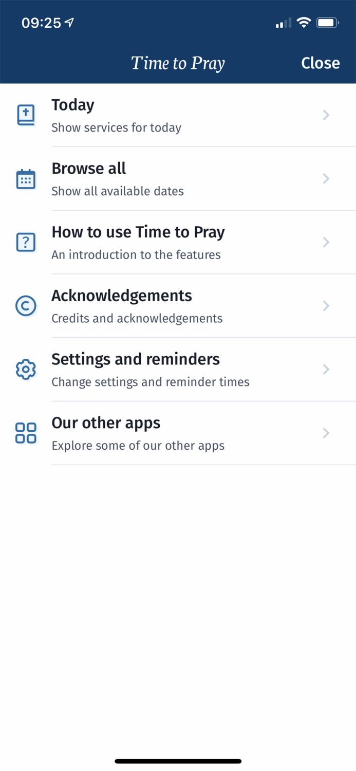Open the Settings gear icon

(26, 369)
